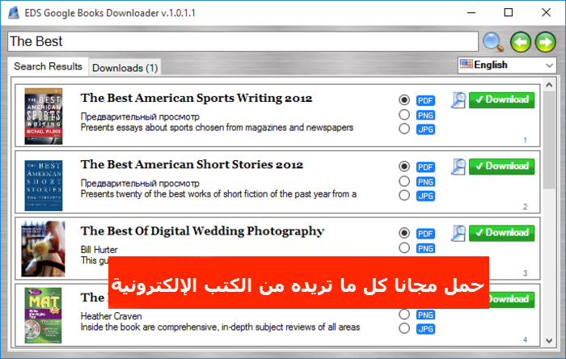Switch to the Search Results tab

(48, 66)
